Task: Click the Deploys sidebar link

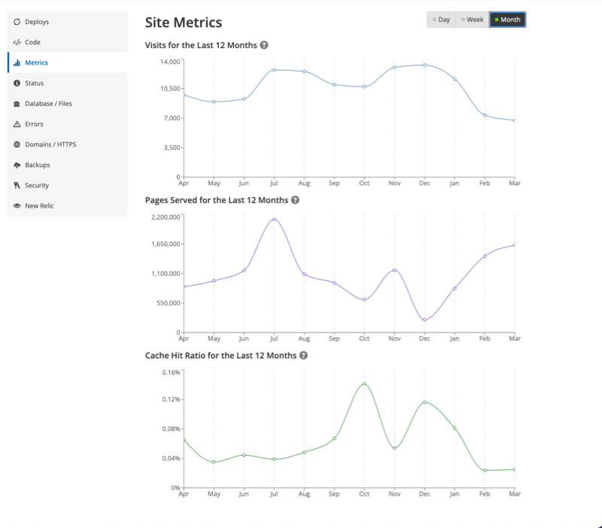Action: click(38, 21)
